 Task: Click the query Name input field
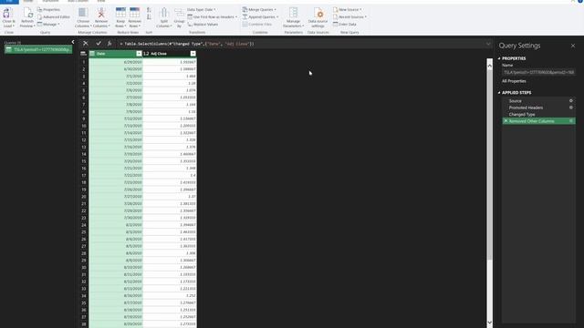tap(538, 72)
